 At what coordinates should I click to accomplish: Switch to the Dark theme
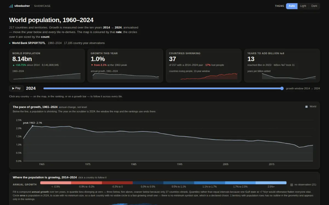(314, 6)
